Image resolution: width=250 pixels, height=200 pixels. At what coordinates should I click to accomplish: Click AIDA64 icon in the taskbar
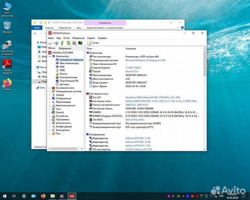pos(72,196)
